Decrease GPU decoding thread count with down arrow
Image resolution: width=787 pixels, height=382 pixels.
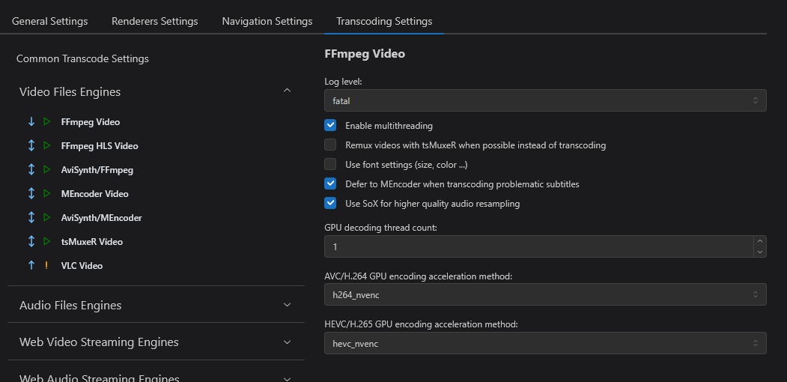point(760,252)
